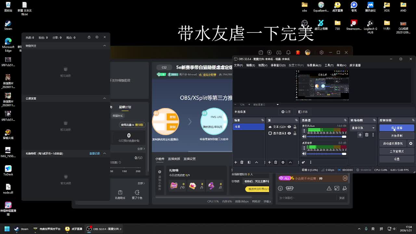Open the 文件(F) menu in OBS
This screenshot has height=234, width=416.
pyautogui.click(x=238, y=65)
